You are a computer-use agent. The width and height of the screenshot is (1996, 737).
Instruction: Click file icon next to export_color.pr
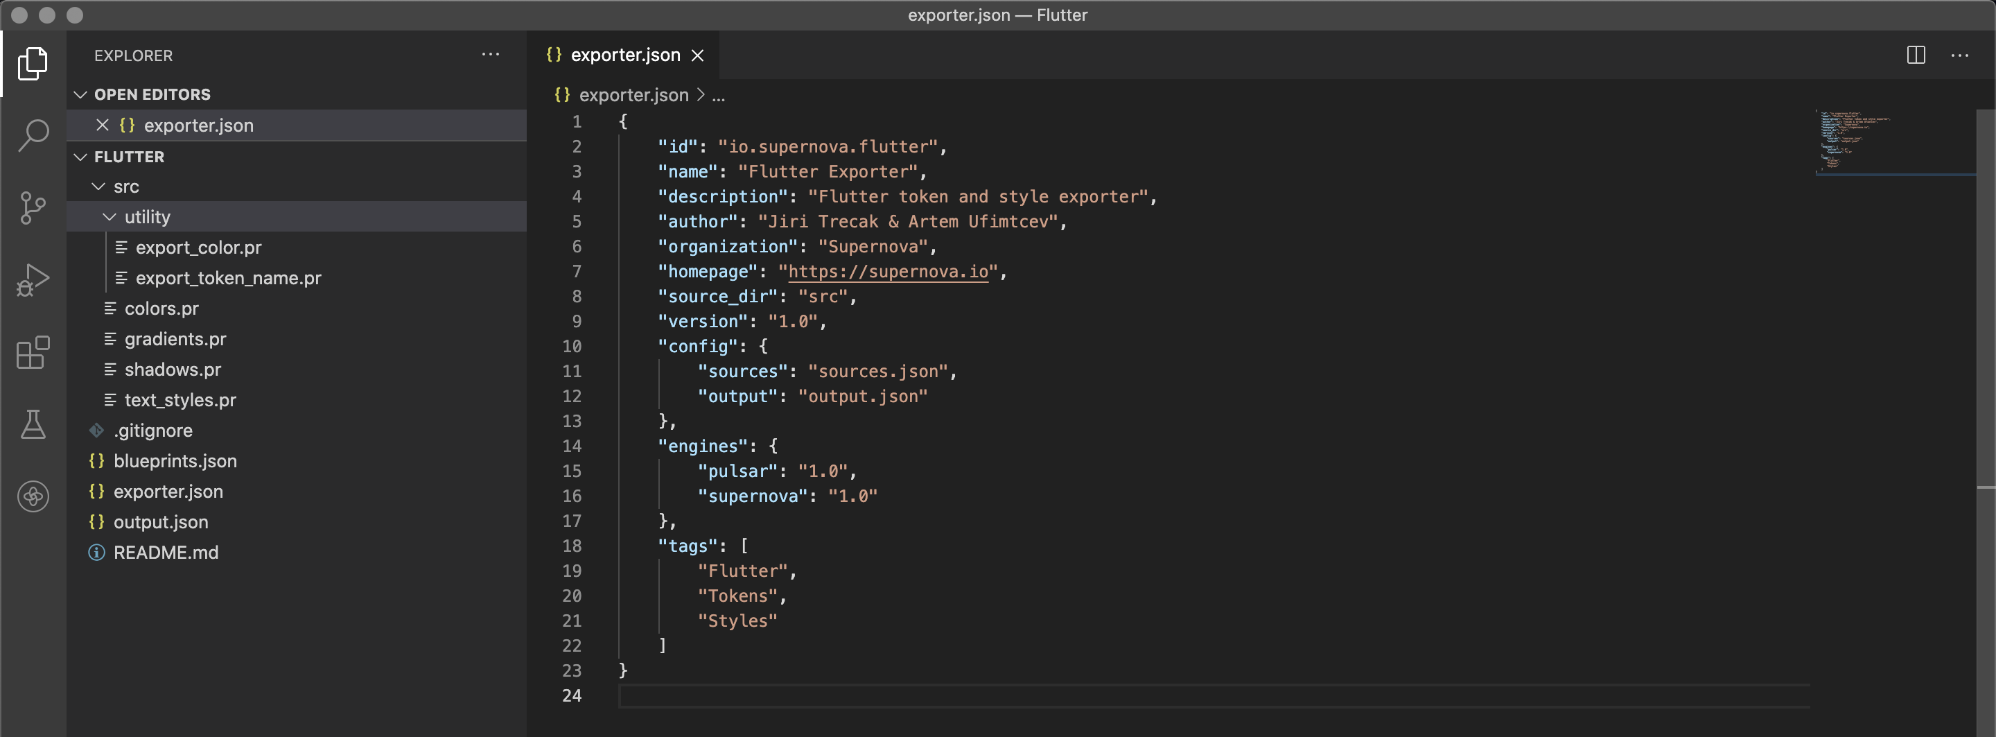[x=122, y=248]
